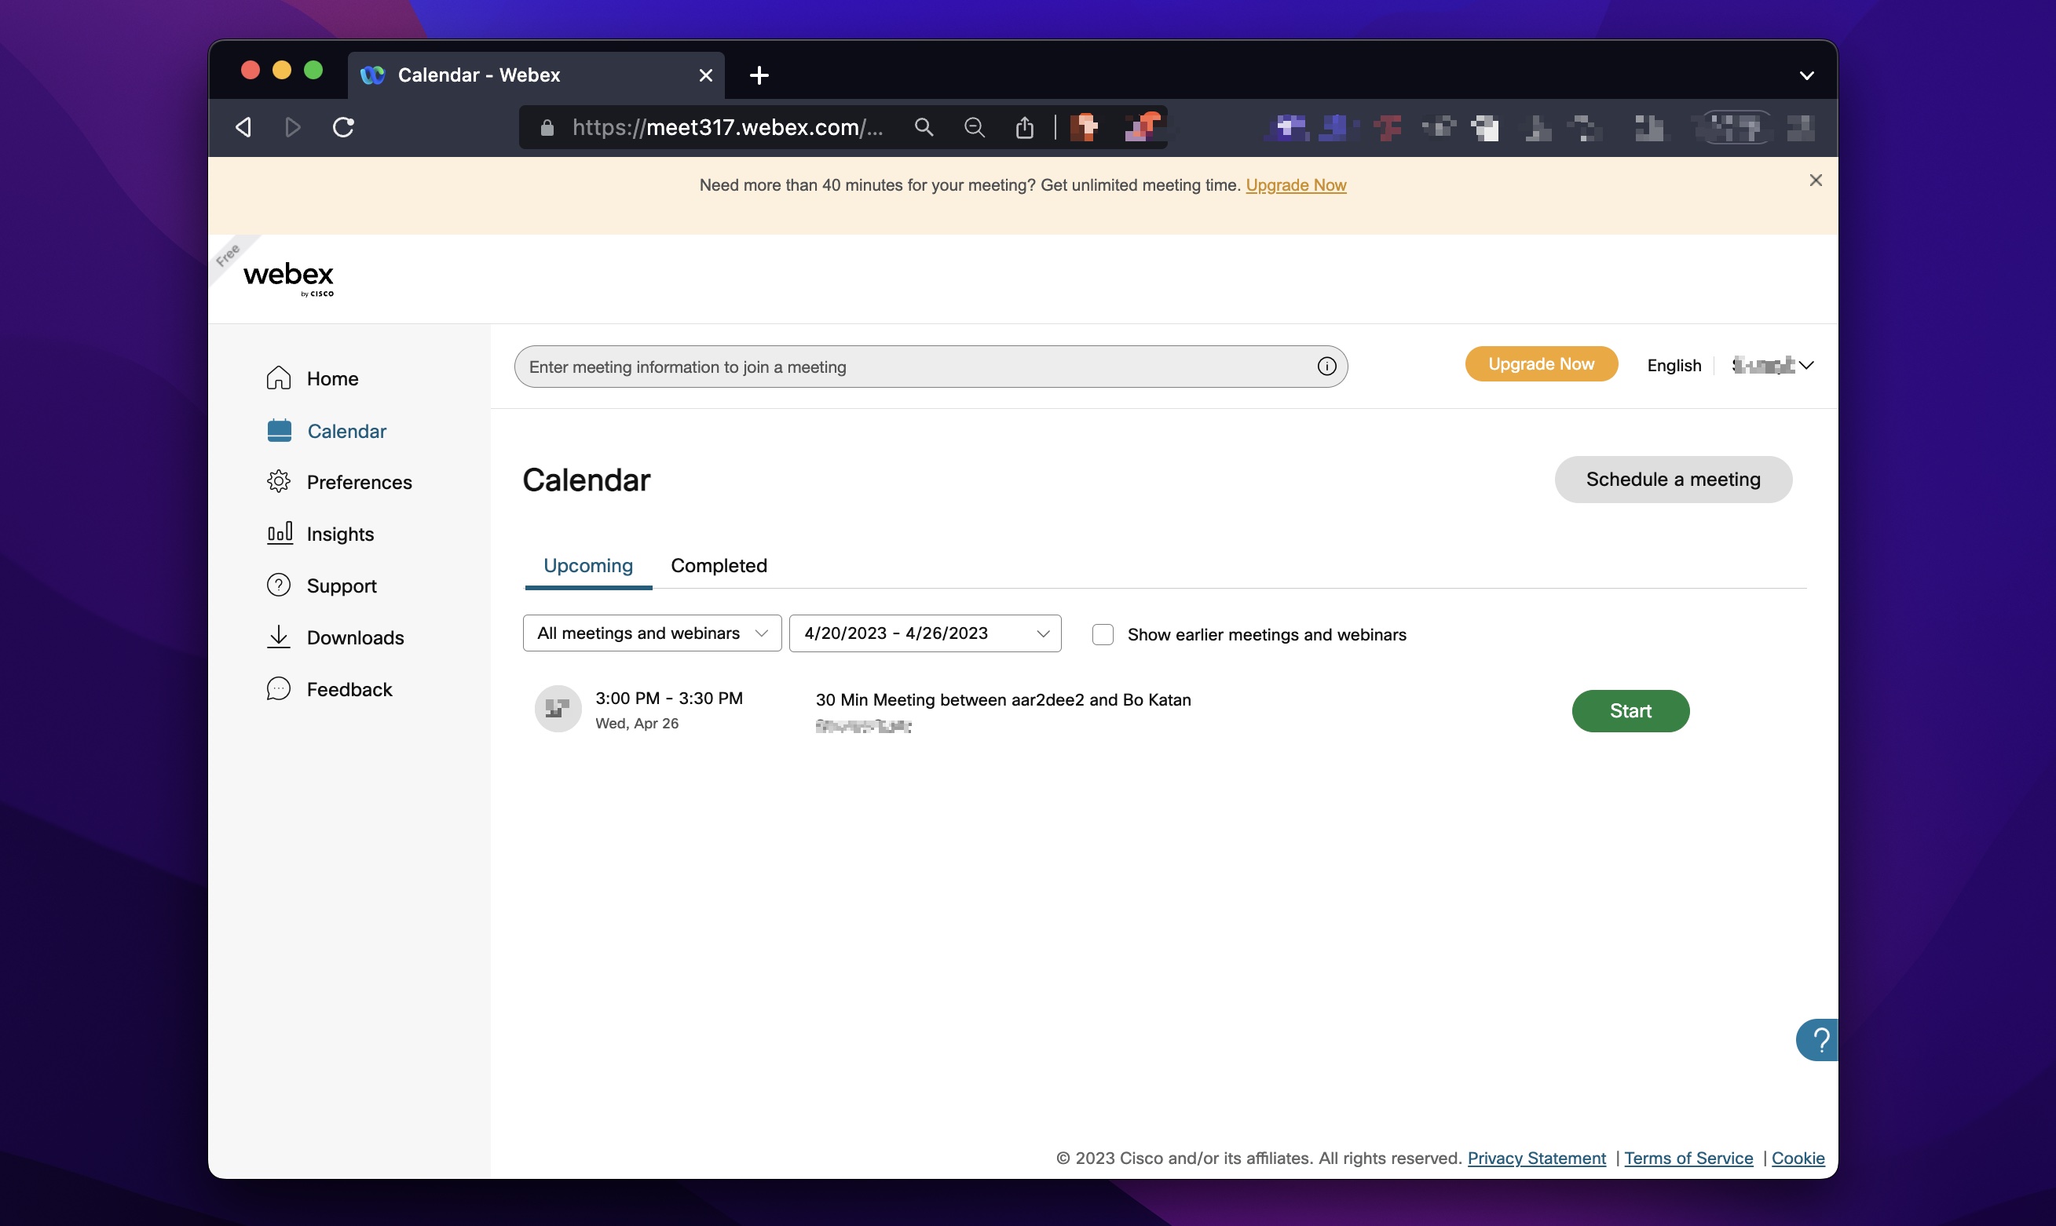Image resolution: width=2056 pixels, height=1226 pixels.
Task: View Insights using the chart icon
Action: (x=279, y=534)
